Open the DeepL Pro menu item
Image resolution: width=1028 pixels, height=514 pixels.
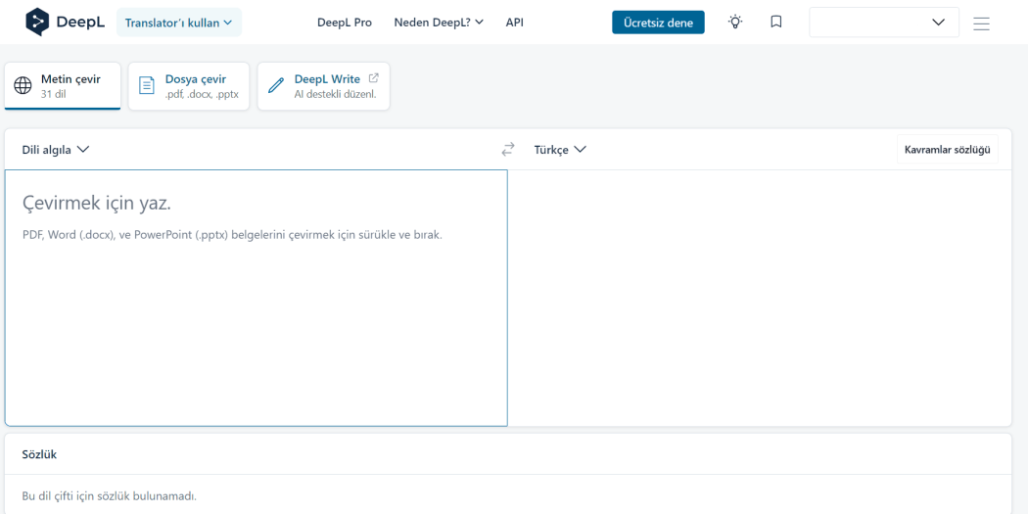(345, 23)
